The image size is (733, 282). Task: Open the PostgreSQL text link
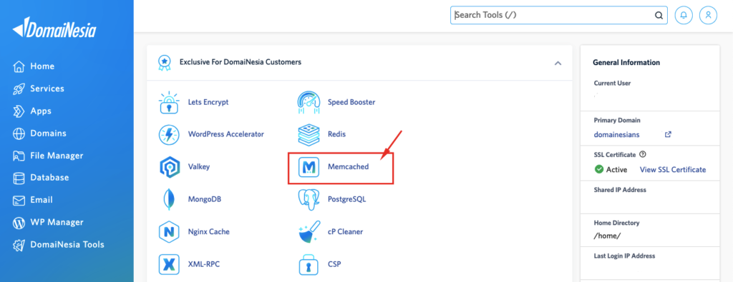[347, 199]
